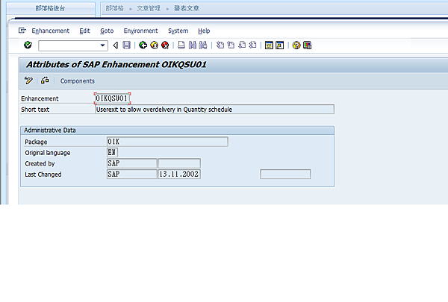Screen dimensions: 448x302
Task: Open the Environment menu
Action: [140, 31]
